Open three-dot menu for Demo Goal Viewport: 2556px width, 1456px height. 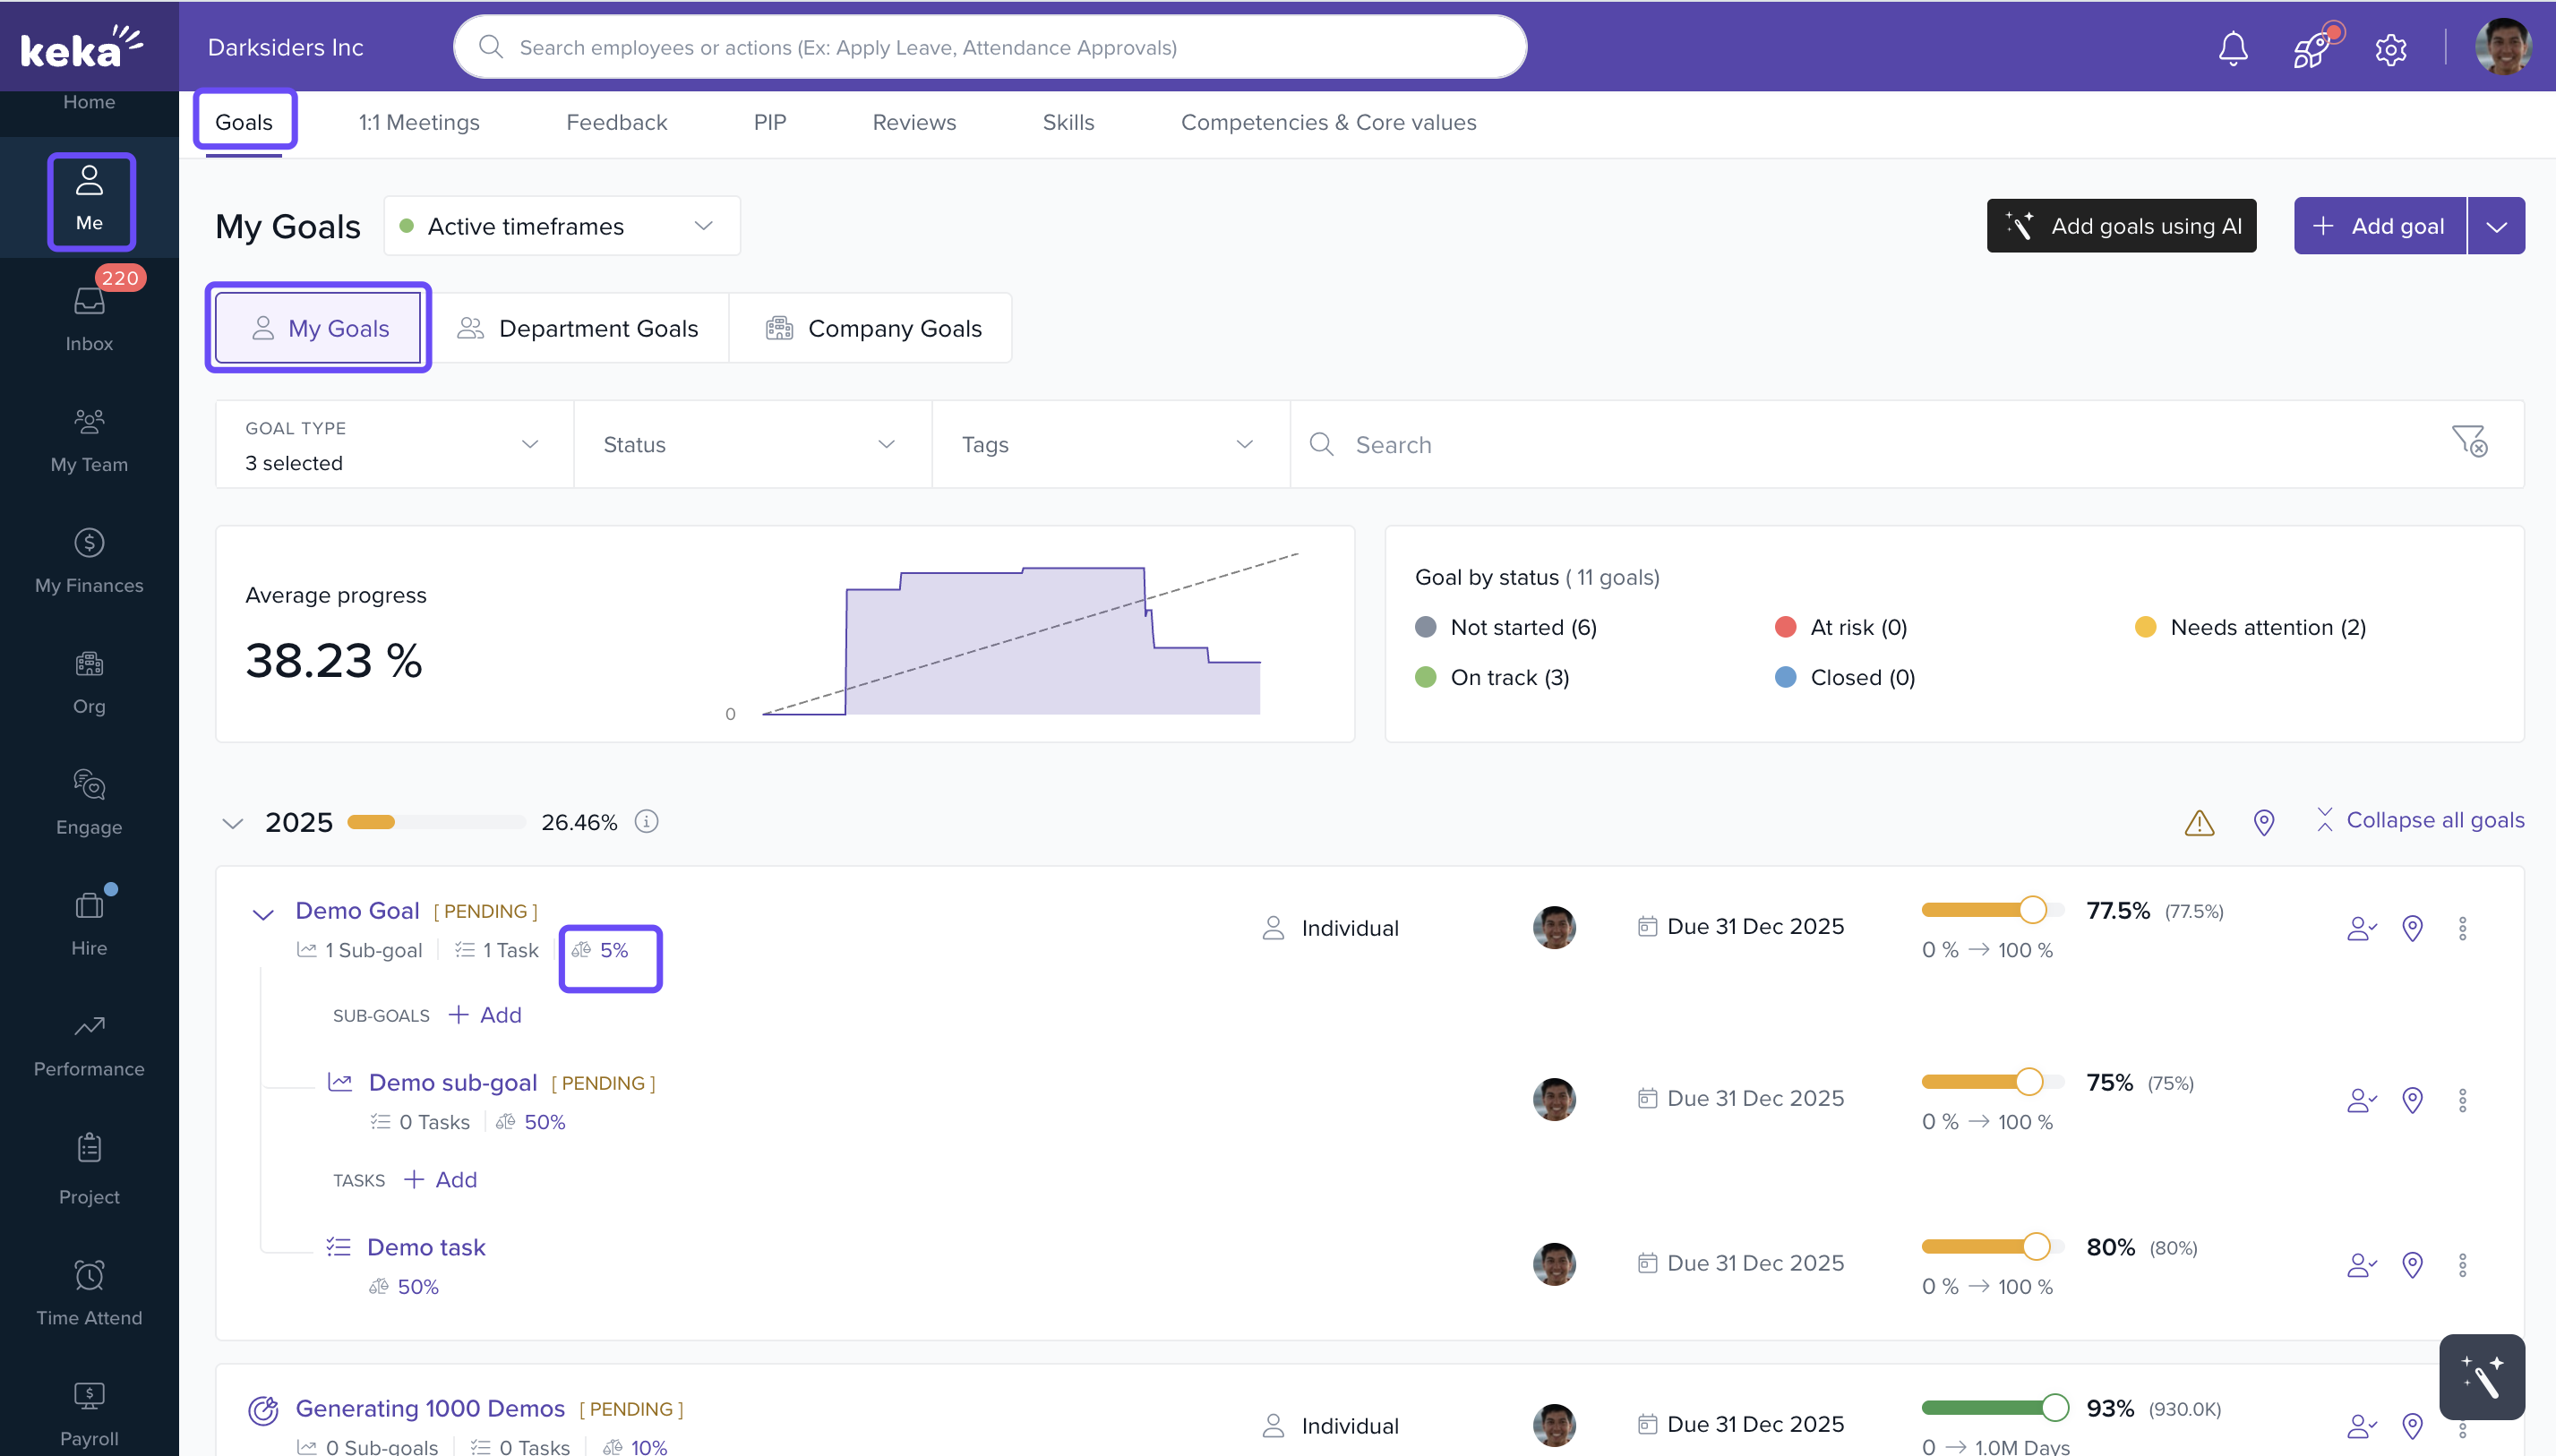2462,928
